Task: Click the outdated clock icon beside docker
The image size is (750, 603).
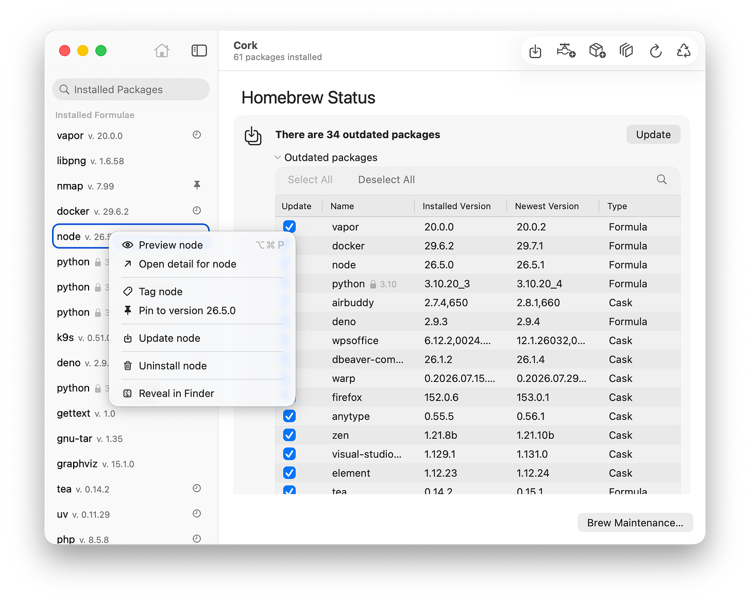Action: (x=197, y=211)
